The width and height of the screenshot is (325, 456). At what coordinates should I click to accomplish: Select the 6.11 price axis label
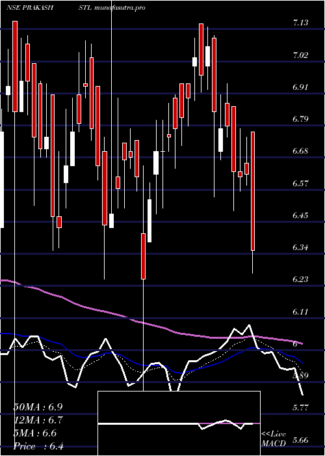300,312
